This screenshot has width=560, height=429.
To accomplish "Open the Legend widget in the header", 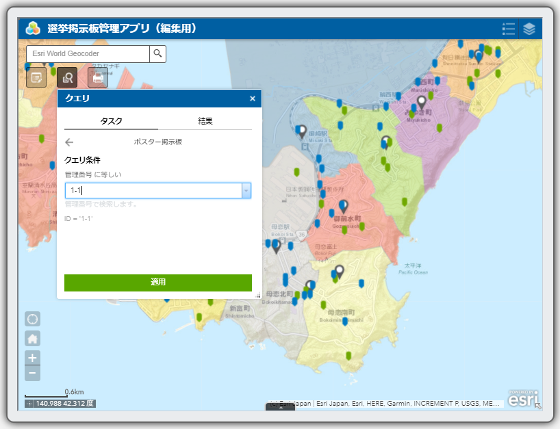I will point(508,29).
